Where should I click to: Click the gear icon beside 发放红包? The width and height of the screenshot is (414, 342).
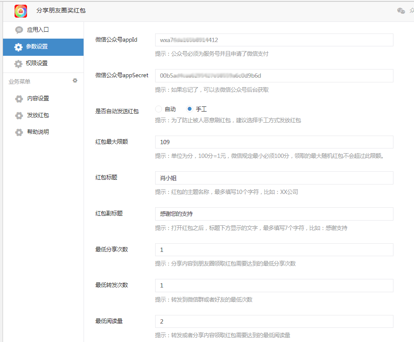pyautogui.click(x=19, y=115)
